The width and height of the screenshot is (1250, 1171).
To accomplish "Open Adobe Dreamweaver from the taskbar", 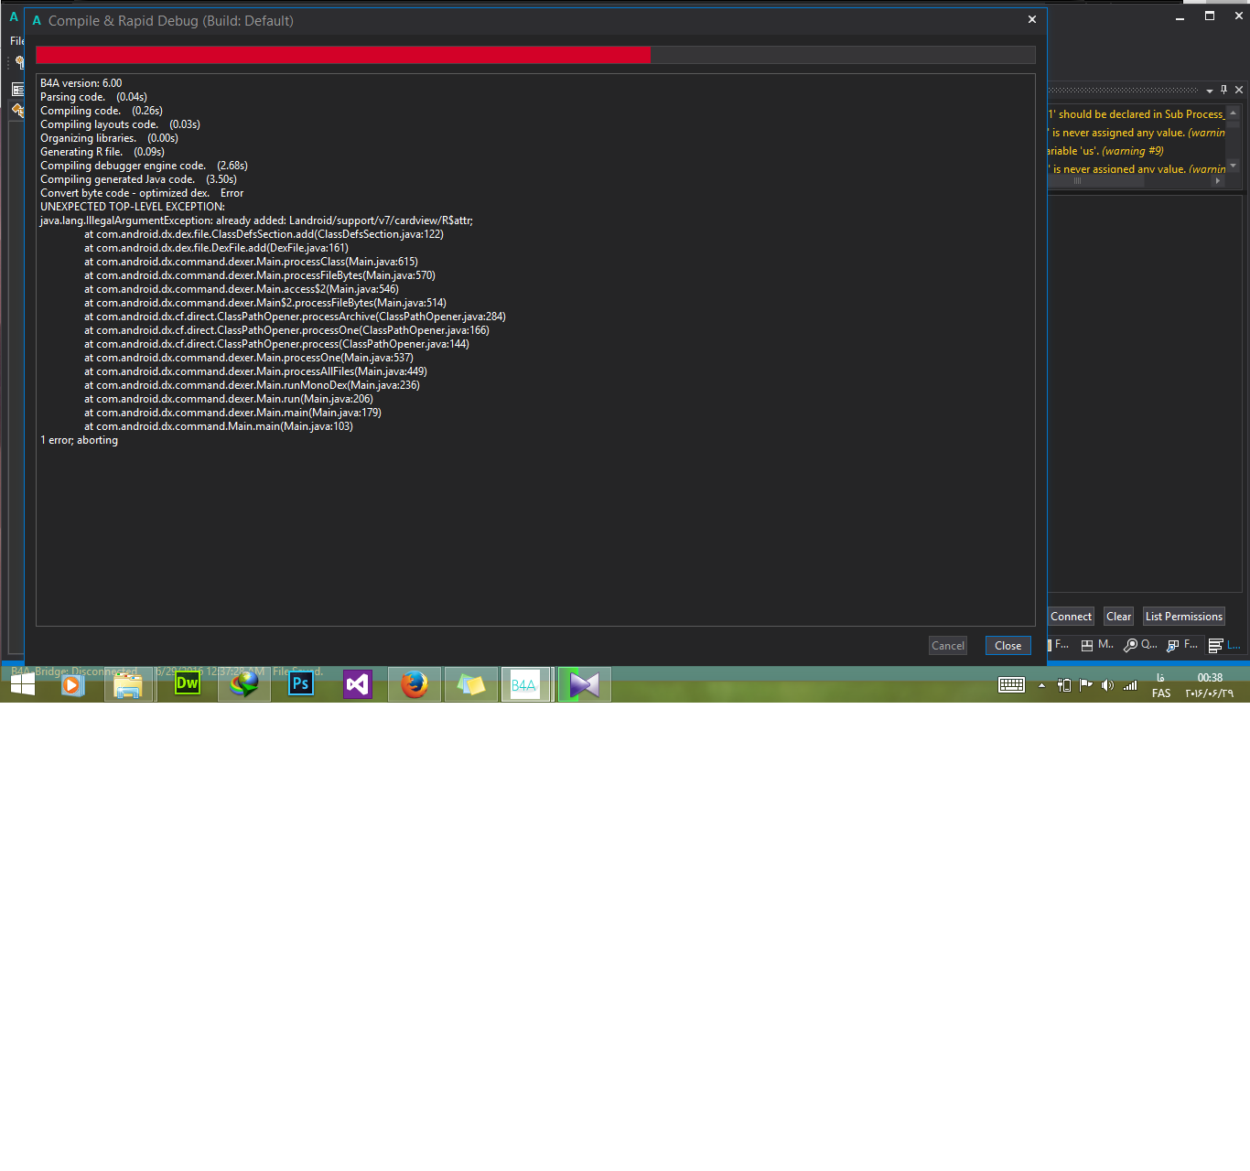I will click(x=187, y=683).
